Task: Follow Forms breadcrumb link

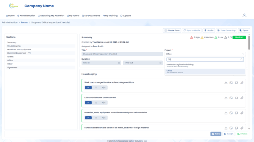Action: [x=24, y=22]
